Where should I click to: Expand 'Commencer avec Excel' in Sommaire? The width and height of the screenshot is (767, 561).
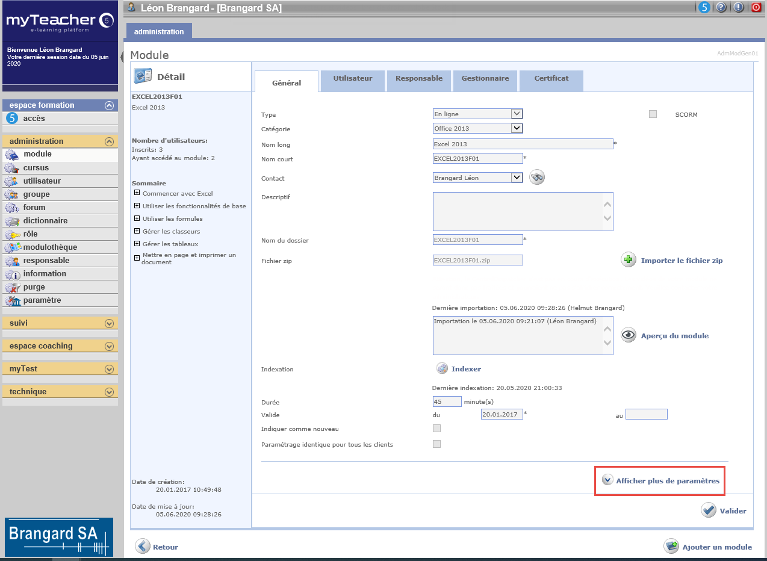137,193
